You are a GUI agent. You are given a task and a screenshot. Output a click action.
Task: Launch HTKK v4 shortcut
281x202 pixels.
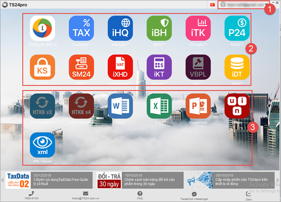point(81,106)
